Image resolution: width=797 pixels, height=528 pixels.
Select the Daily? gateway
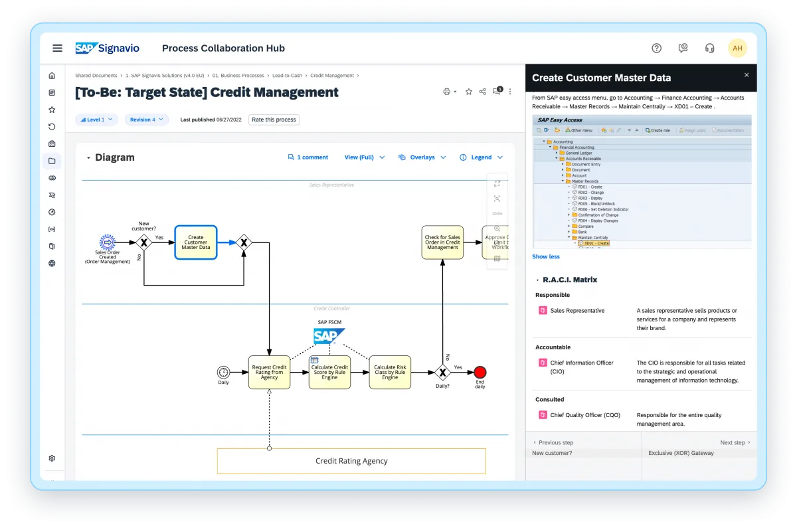tap(442, 373)
